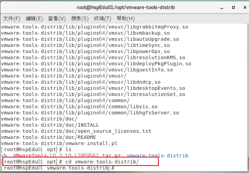The image size is (249, 173).
Task: Click the line ending vmware-install.pl
Action: click(59, 144)
